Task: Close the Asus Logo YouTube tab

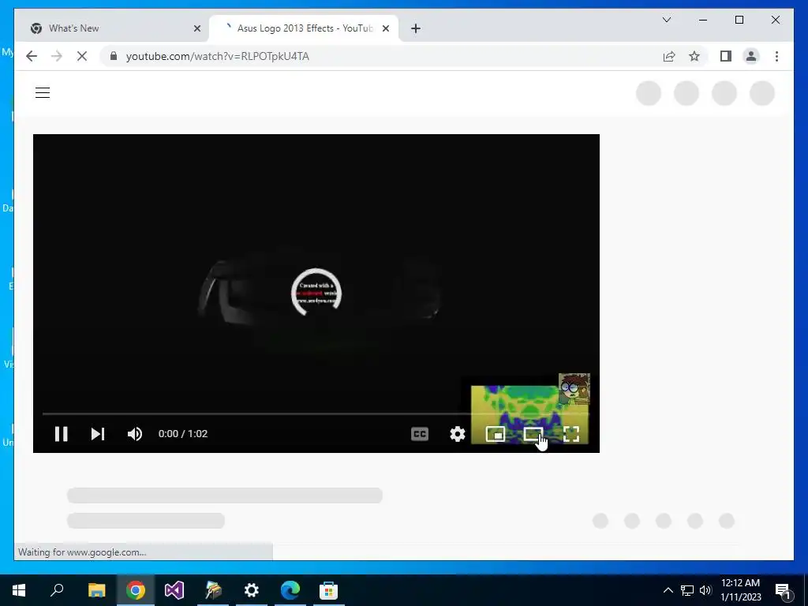Action: point(385,28)
